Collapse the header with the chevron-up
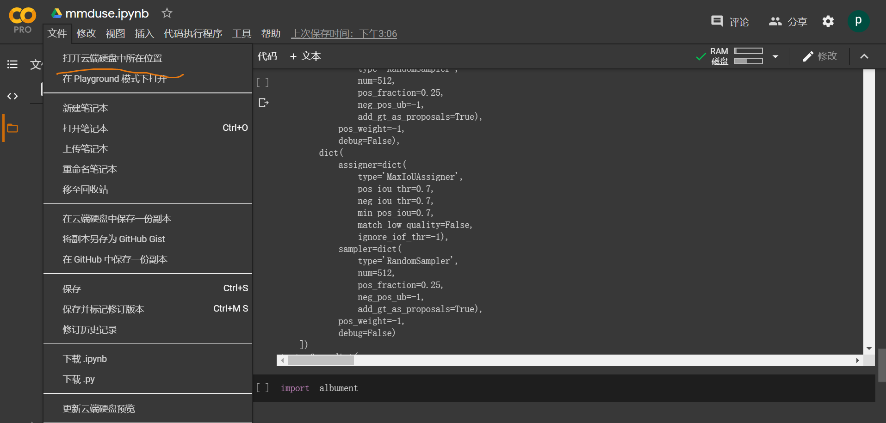The height and width of the screenshot is (423, 886). point(864,56)
